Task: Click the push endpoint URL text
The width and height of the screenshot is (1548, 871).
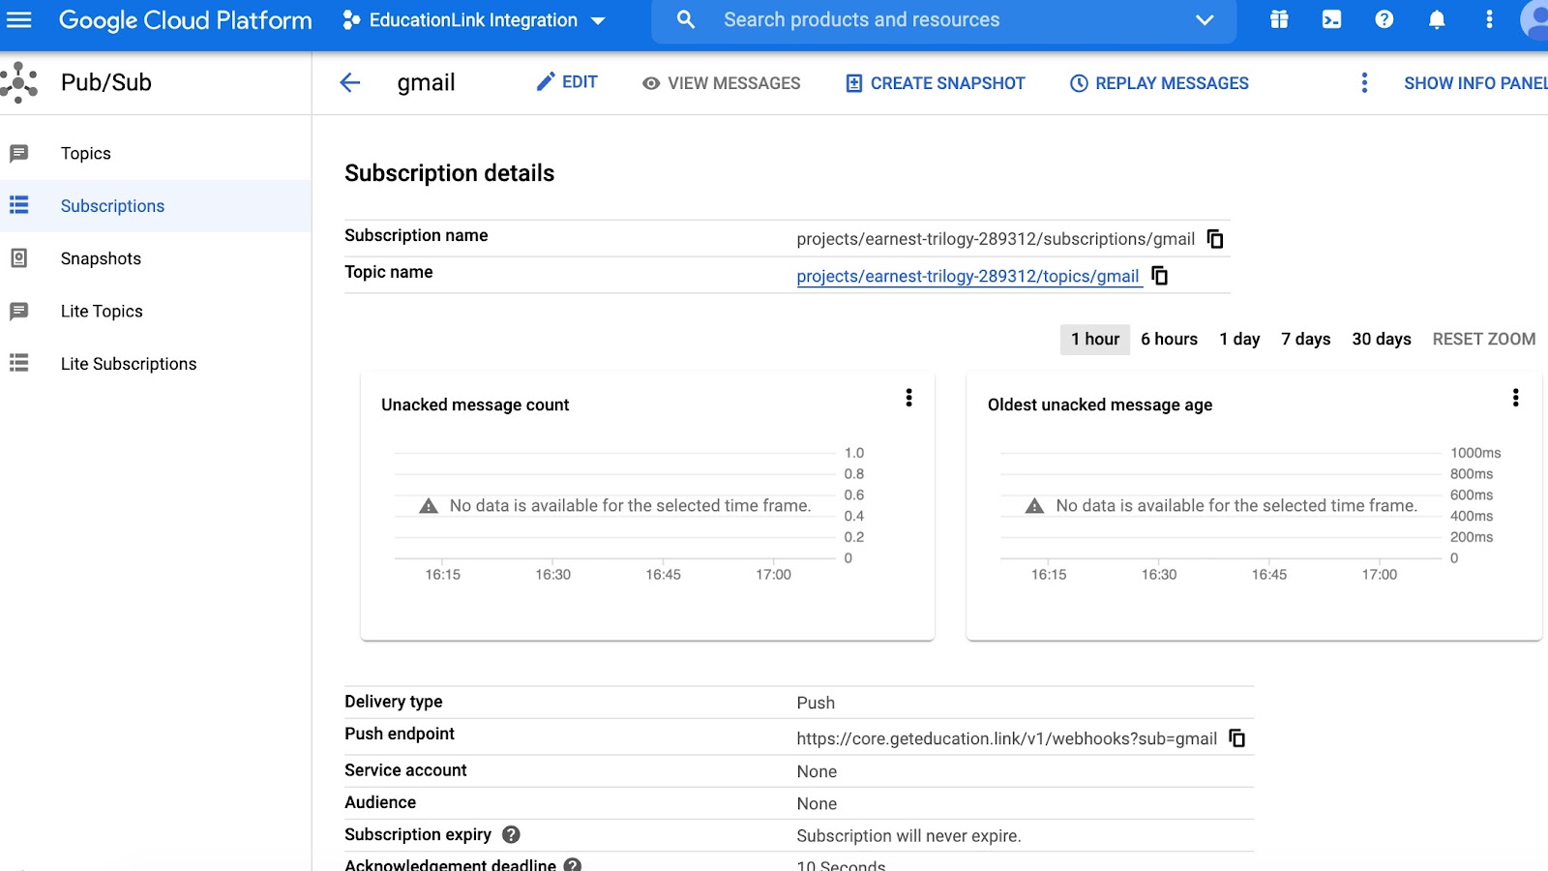Action: click(x=1006, y=738)
